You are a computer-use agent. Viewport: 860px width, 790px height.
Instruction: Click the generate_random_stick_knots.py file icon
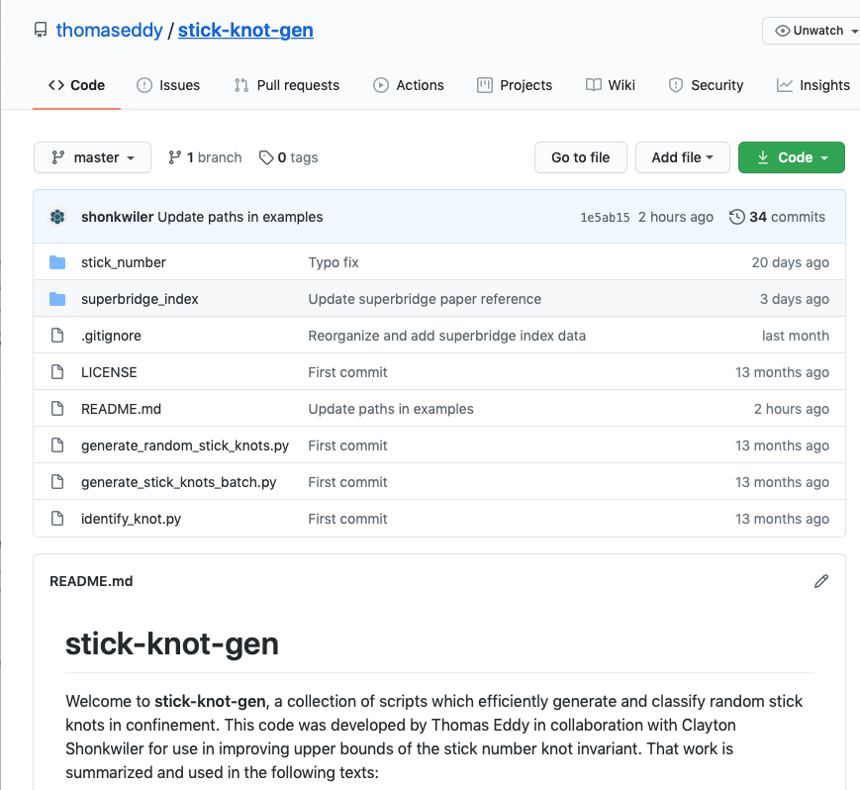point(57,444)
